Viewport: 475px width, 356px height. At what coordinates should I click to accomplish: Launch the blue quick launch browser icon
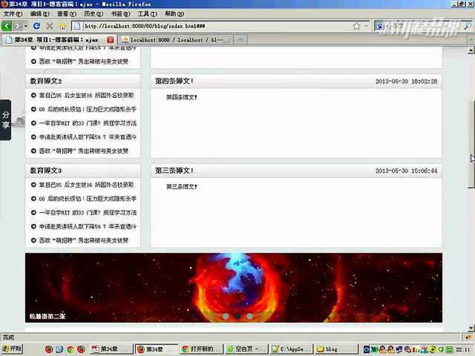click(x=59, y=350)
